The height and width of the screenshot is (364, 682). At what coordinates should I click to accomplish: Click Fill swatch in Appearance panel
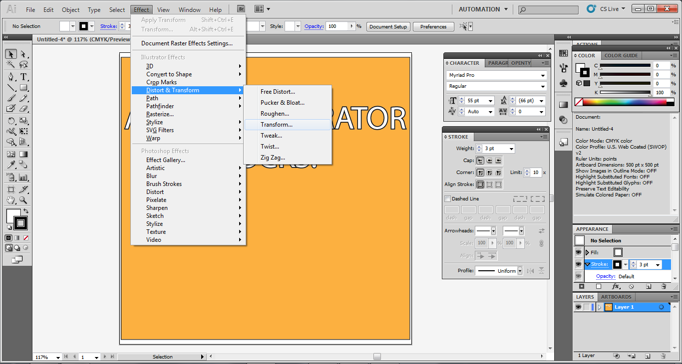[618, 252]
